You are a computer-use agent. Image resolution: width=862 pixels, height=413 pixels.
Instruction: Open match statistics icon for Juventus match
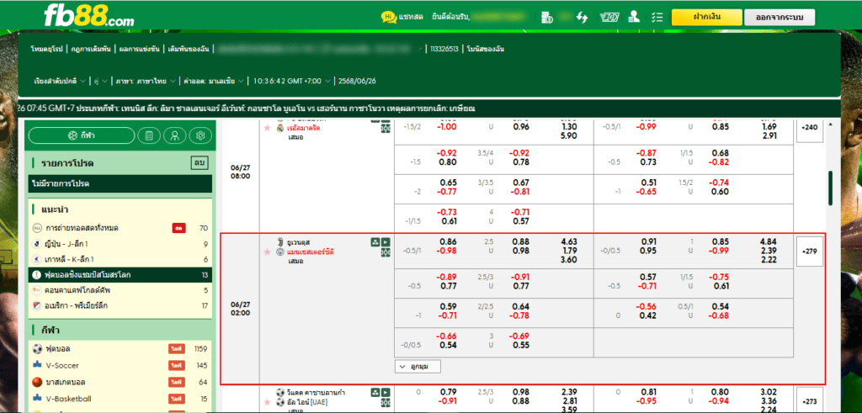coord(375,241)
